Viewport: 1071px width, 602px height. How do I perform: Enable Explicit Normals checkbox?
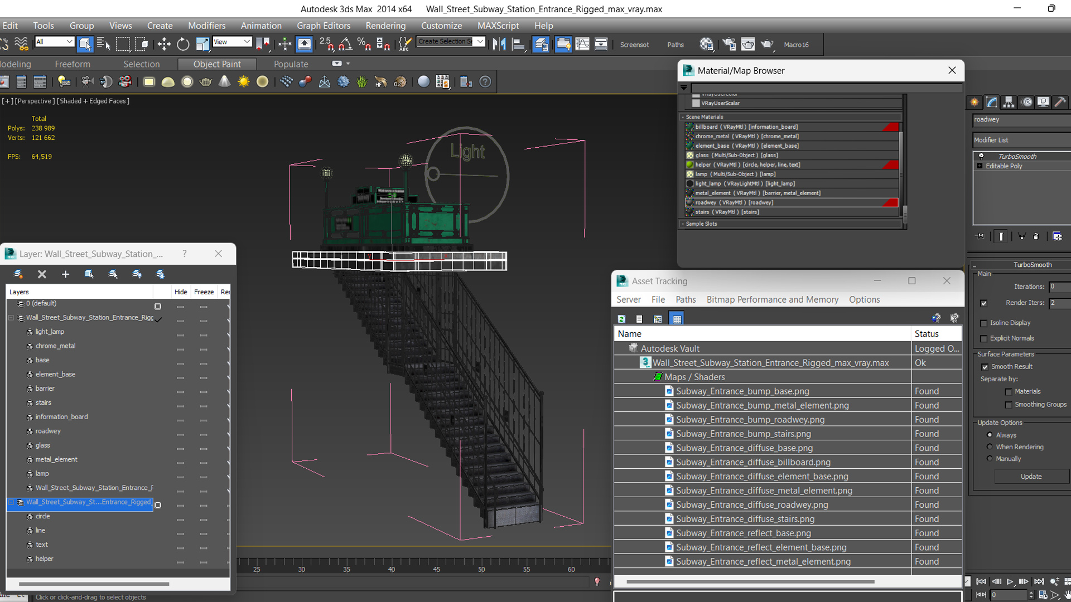coord(983,339)
